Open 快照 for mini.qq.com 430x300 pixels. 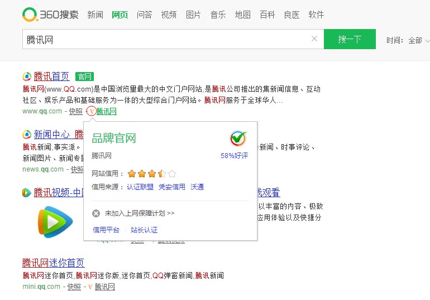pyautogui.click(x=74, y=287)
